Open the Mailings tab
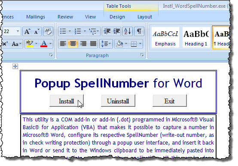Screen dimensions: 238x166 click(x=36, y=17)
